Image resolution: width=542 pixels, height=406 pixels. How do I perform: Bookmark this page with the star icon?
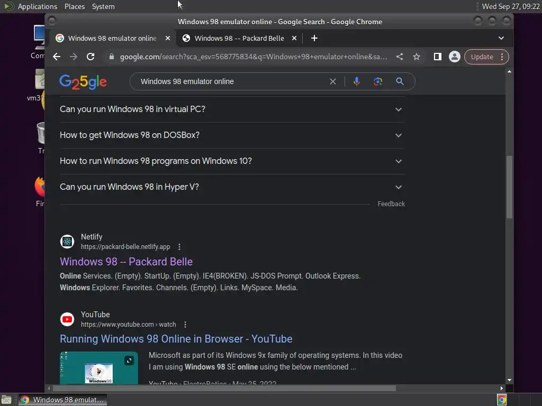tap(417, 57)
